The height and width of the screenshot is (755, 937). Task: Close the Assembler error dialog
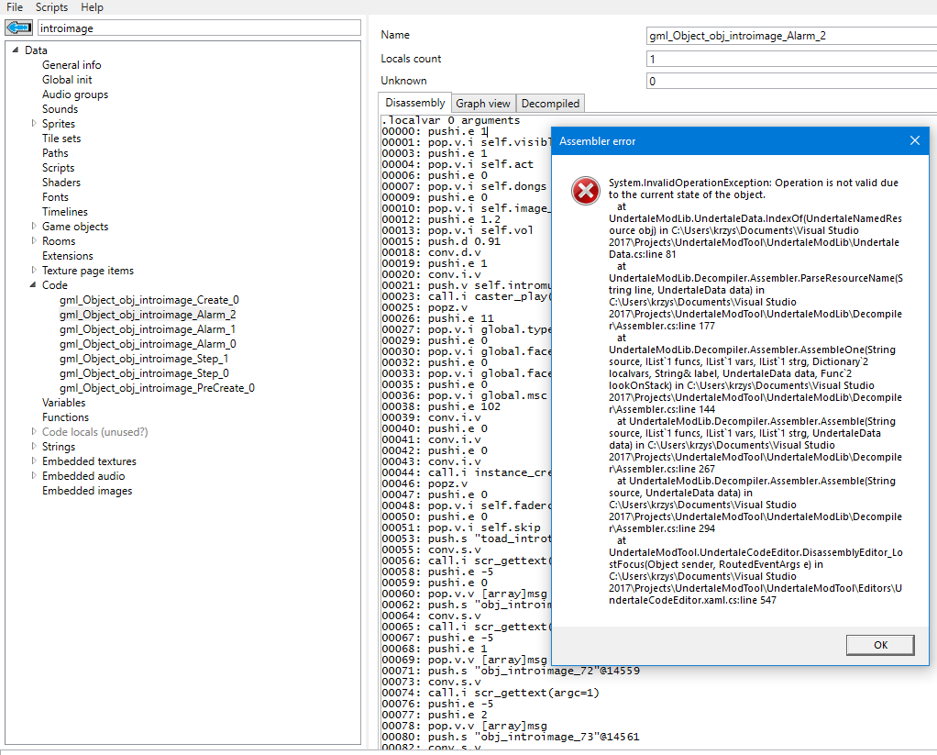click(x=914, y=140)
